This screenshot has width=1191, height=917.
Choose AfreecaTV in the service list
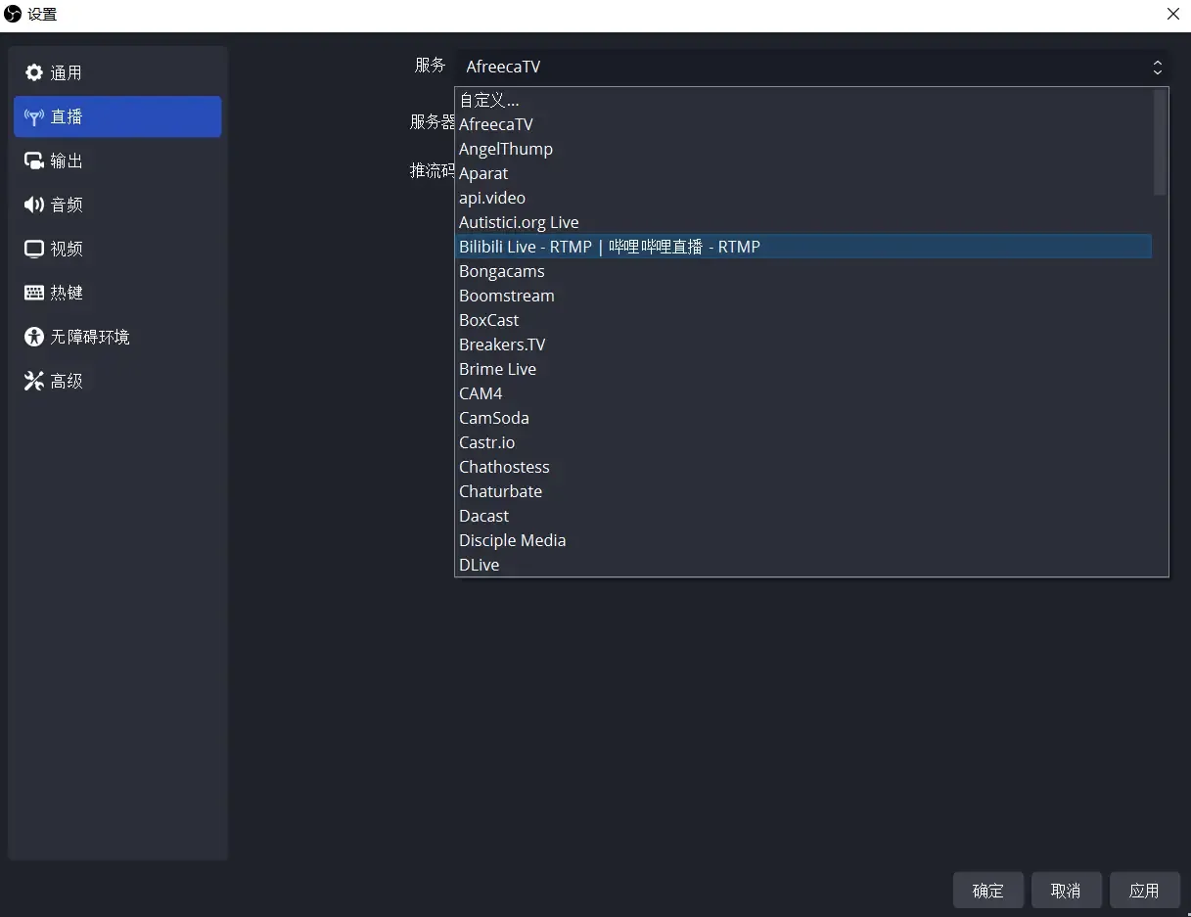tap(803, 124)
